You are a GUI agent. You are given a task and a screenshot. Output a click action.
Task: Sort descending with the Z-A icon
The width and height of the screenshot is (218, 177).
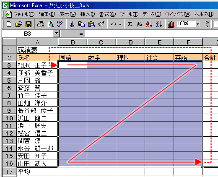tap(159, 24)
